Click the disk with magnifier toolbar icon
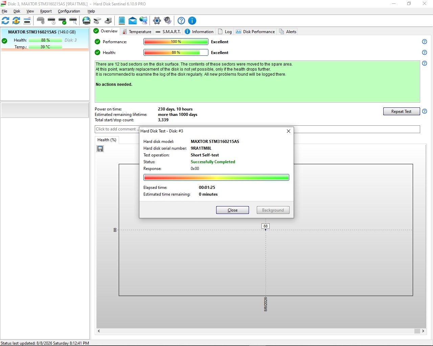 coord(73,21)
